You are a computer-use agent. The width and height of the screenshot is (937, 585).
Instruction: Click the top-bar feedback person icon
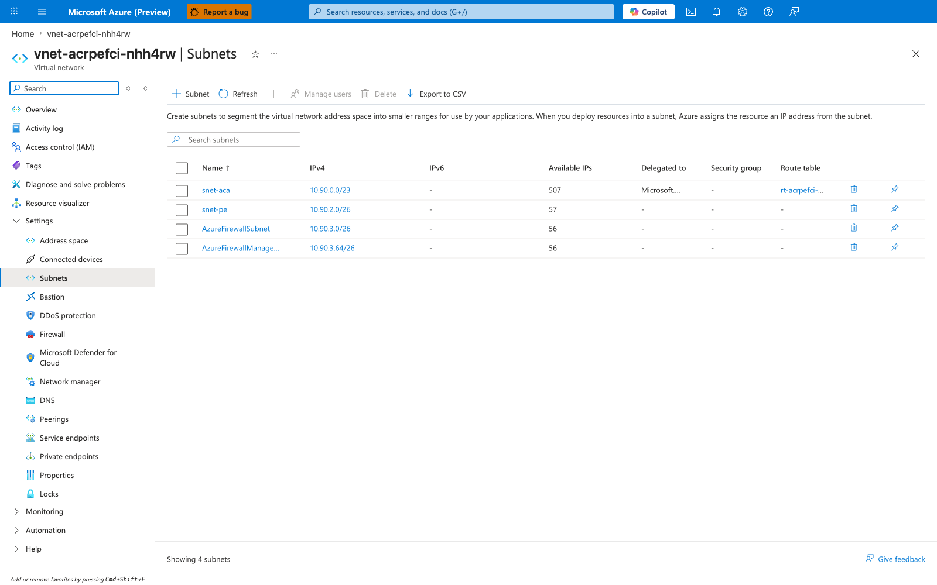tap(794, 12)
